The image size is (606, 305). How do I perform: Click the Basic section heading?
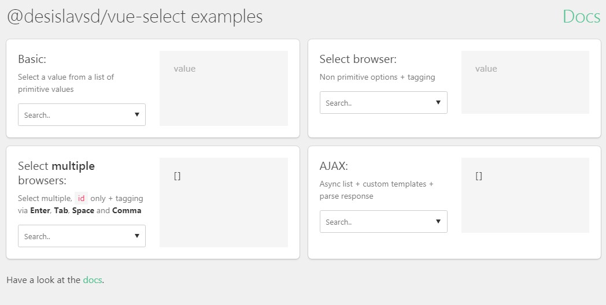(x=32, y=59)
